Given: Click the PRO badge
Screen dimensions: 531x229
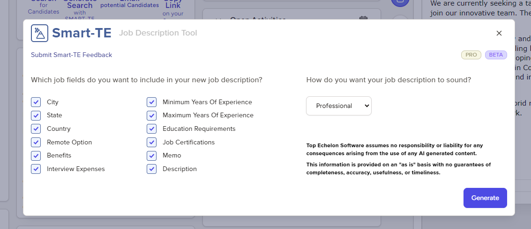Looking at the screenshot, I should (x=471, y=55).
